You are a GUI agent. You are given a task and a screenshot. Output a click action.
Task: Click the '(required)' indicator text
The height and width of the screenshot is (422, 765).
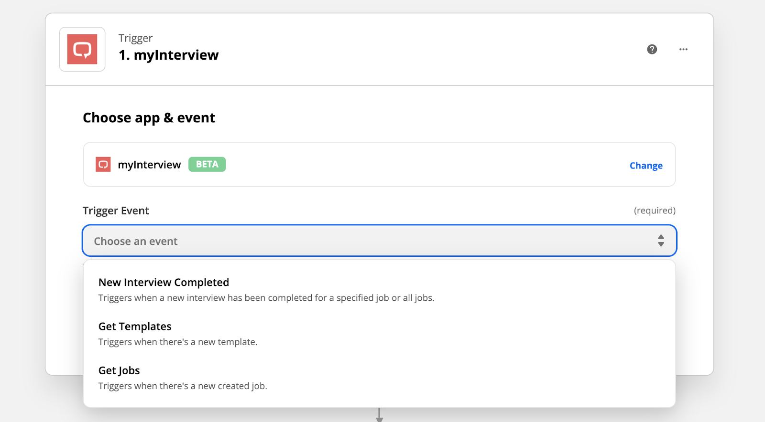(655, 211)
